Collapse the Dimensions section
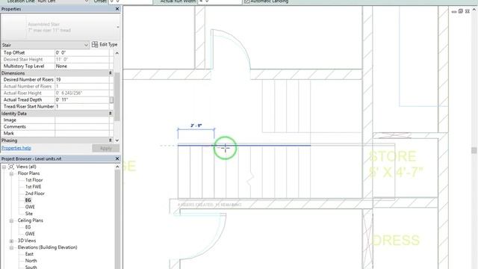Viewport: 478px width, 269px height. coord(110,73)
